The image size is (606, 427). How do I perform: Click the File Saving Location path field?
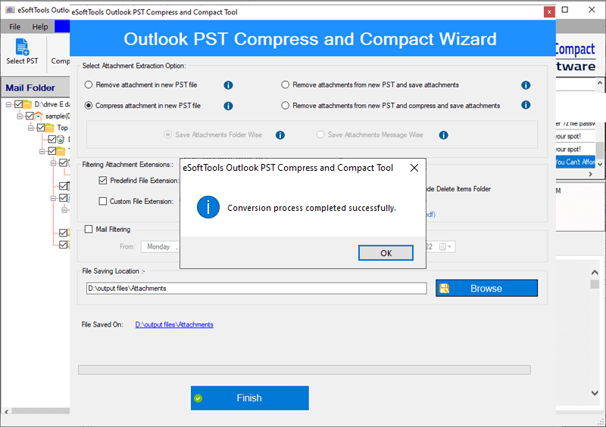(x=257, y=288)
